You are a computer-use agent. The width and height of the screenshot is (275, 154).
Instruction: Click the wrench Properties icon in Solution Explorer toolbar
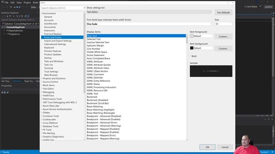[25, 16]
